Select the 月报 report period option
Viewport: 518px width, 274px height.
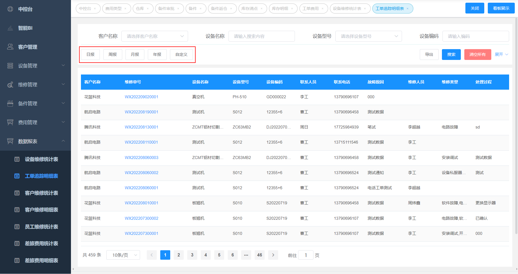135,55
